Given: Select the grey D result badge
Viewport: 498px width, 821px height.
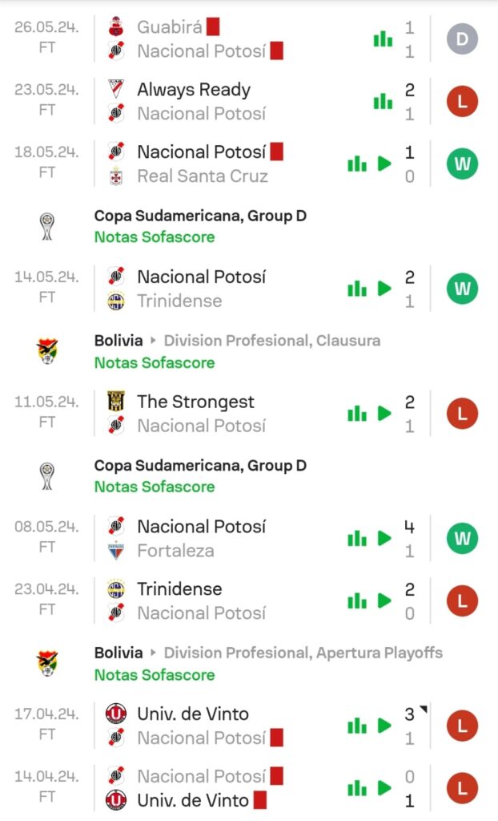Looking at the screenshot, I should point(462,38).
